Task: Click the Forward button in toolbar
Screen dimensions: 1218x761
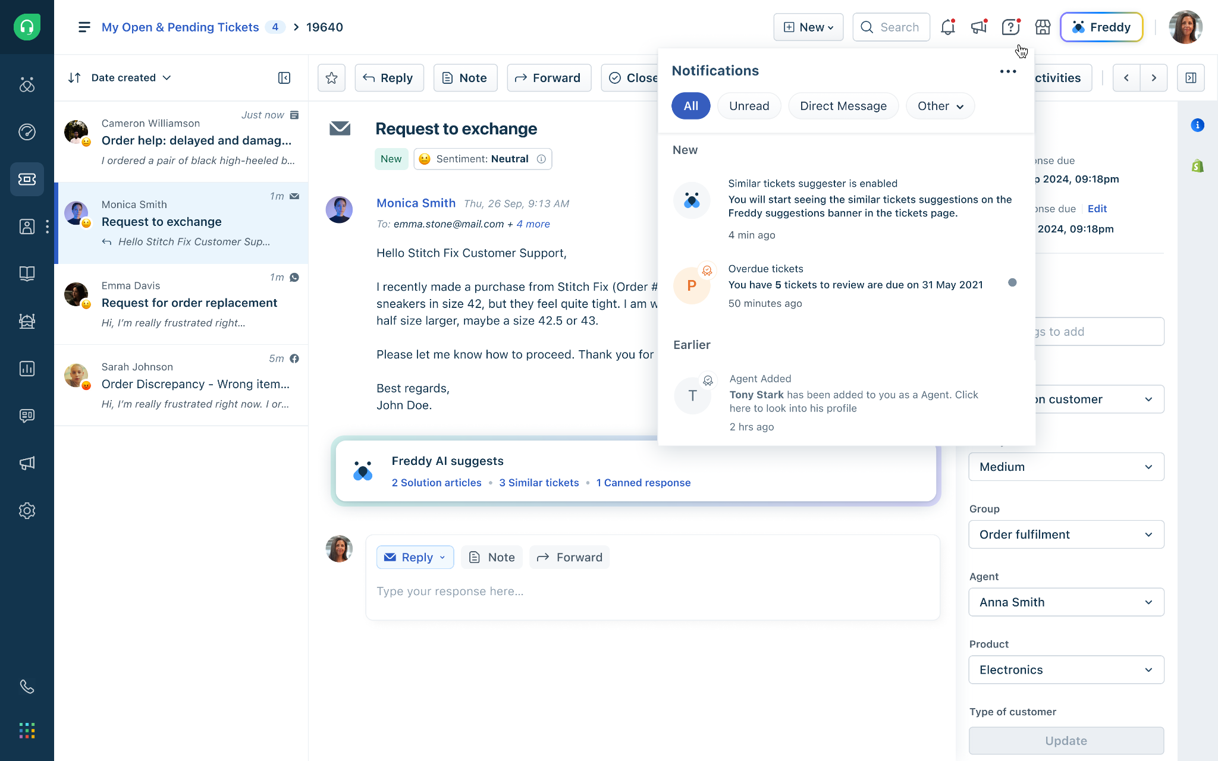Action: point(548,78)
